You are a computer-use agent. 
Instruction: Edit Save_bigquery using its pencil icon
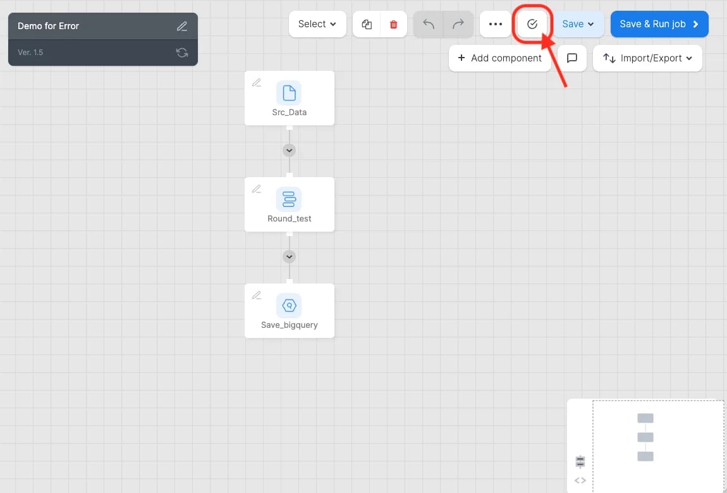257,296
